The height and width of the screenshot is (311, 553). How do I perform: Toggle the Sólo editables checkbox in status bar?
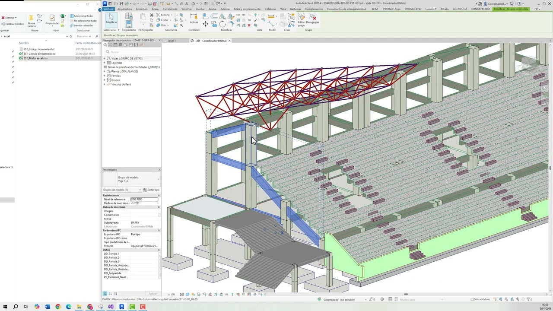(472, 299)
